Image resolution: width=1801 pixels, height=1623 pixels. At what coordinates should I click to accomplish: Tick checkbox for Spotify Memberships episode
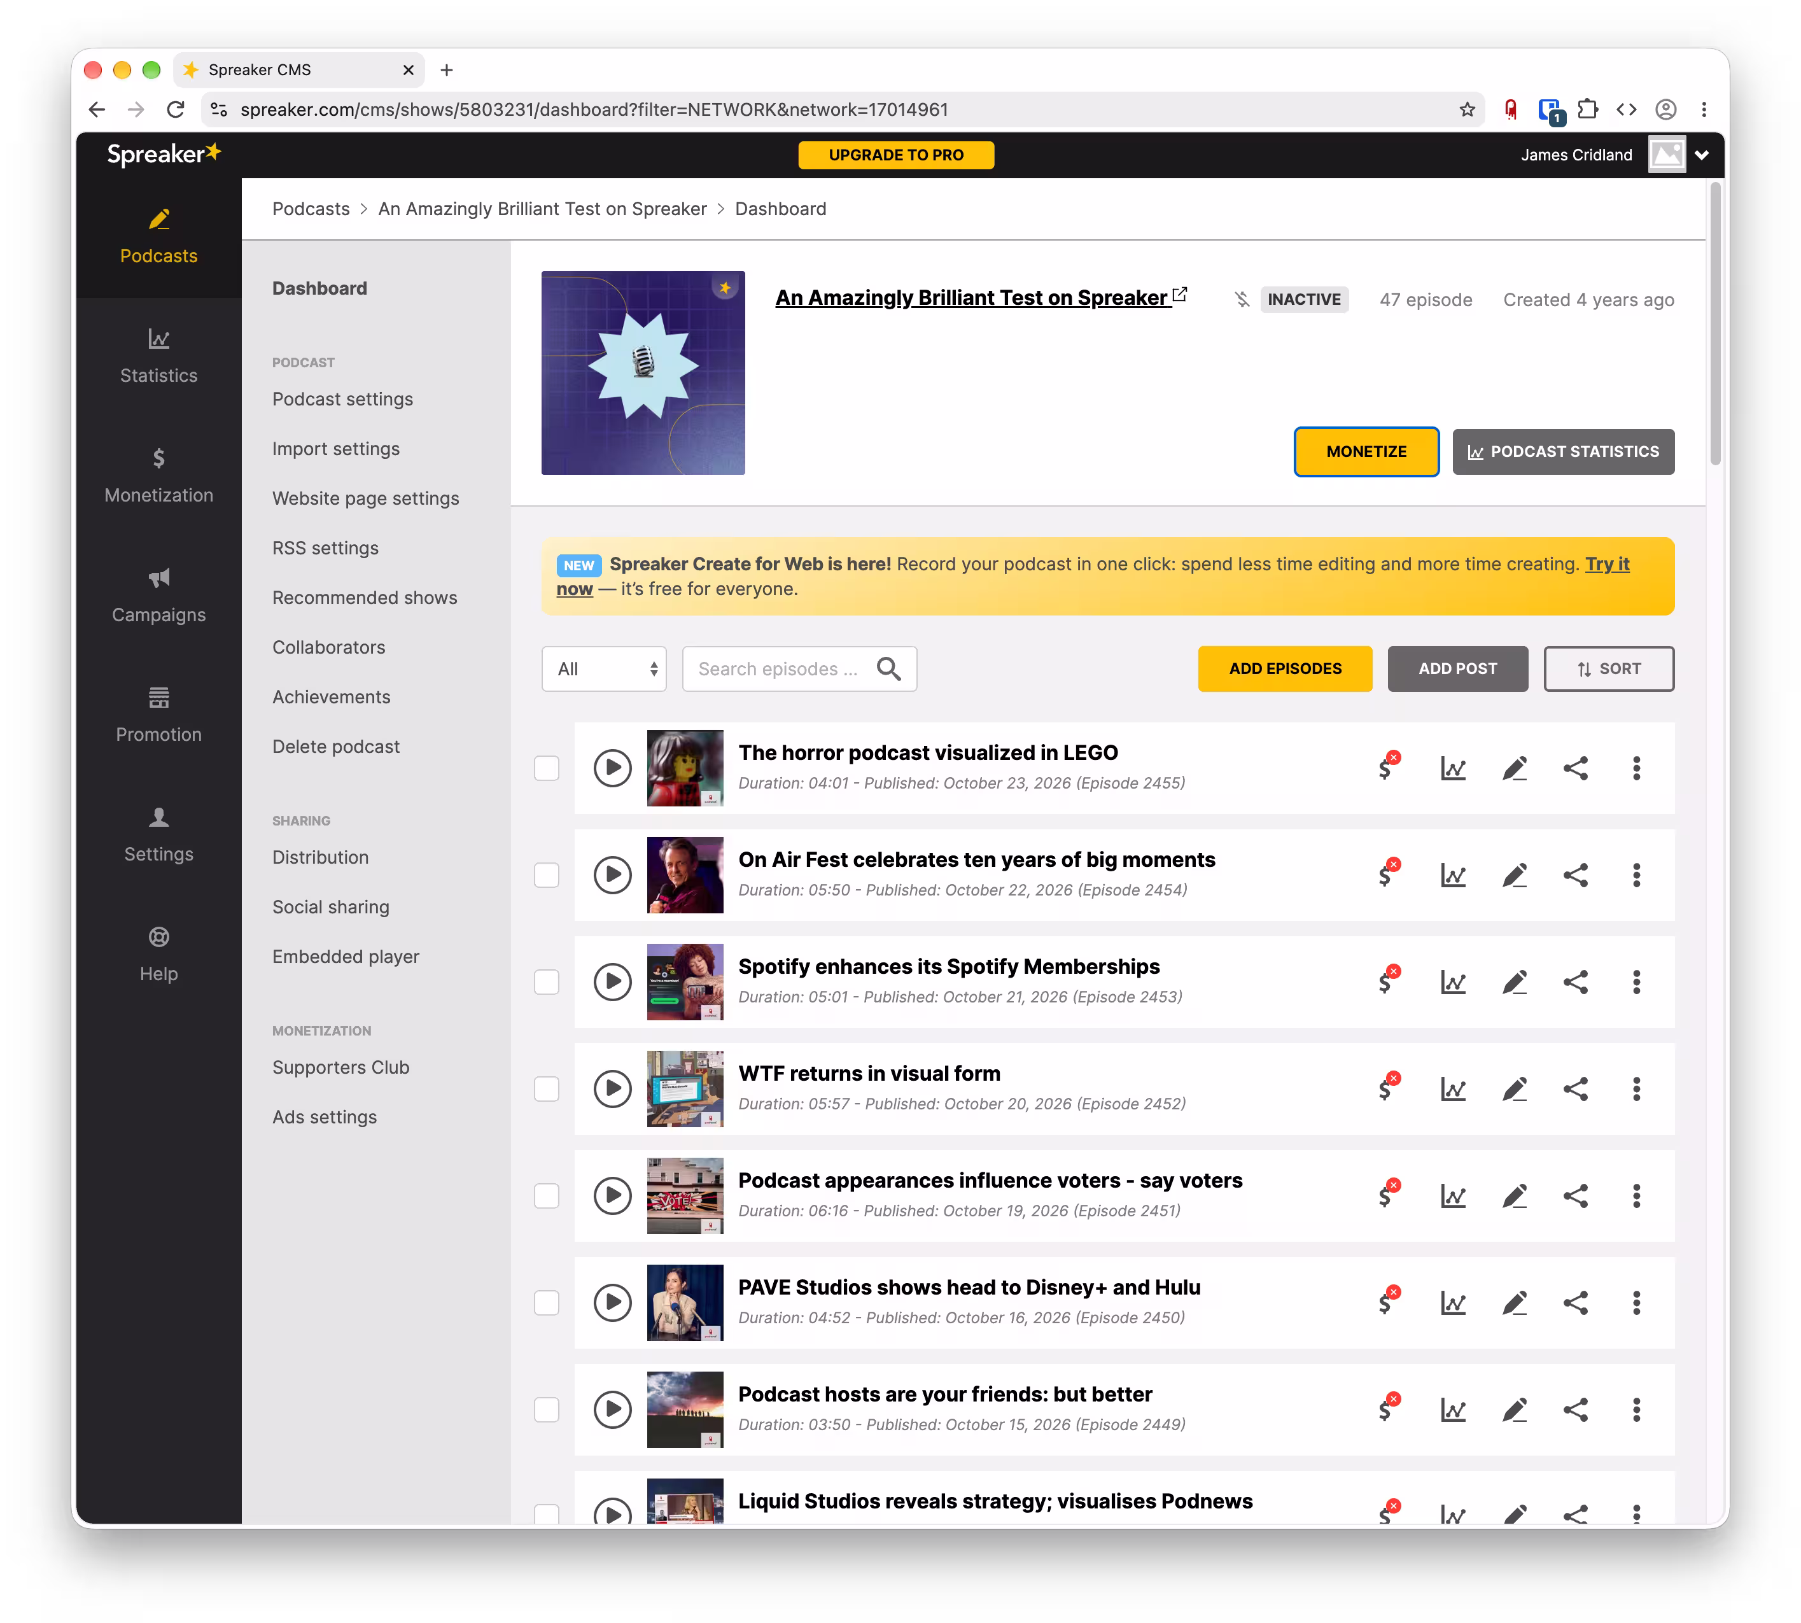click(545, 982)
